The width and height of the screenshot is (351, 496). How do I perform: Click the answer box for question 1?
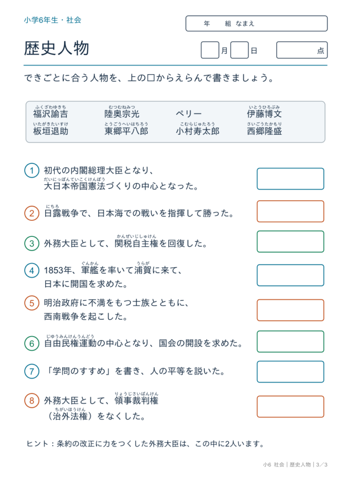click(x=290, y=179)
